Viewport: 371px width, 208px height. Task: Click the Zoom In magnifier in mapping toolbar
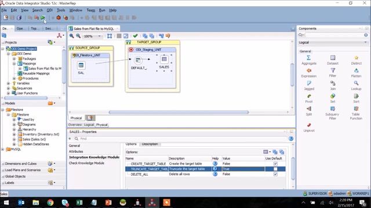pyautogui.click(x=71, y=36)
